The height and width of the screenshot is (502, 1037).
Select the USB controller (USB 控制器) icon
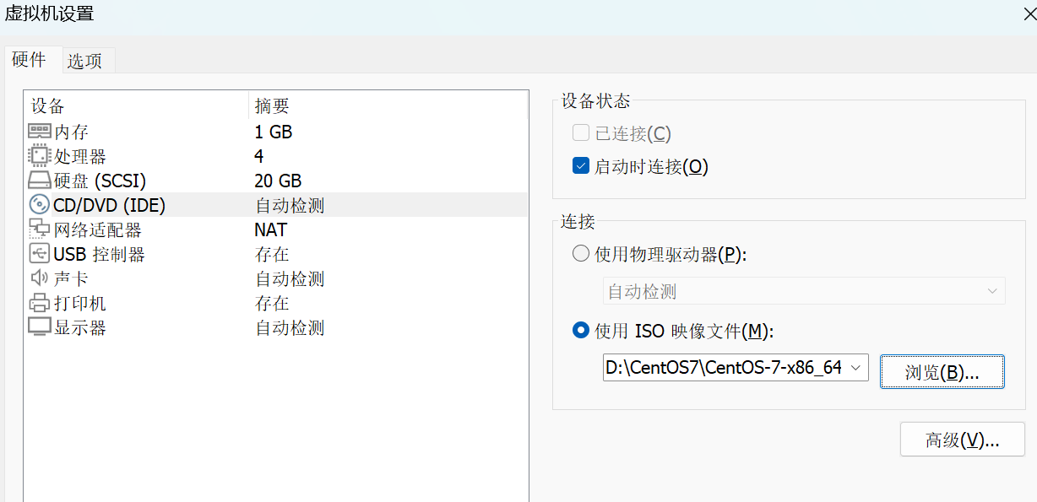coord(40,254)
